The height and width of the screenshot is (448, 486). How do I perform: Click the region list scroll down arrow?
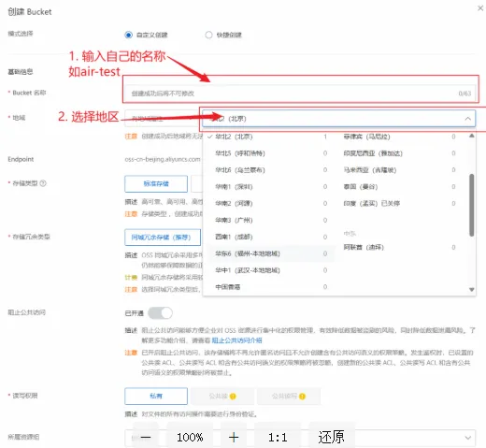coord(472,289)
